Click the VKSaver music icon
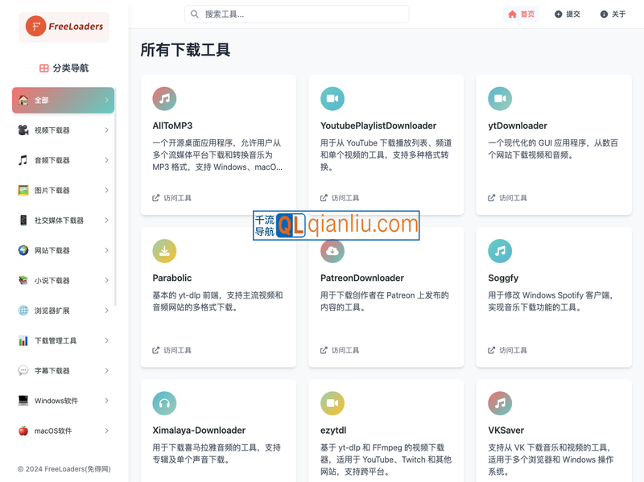This screenshot has height=482, width=644. pos(500,403)
